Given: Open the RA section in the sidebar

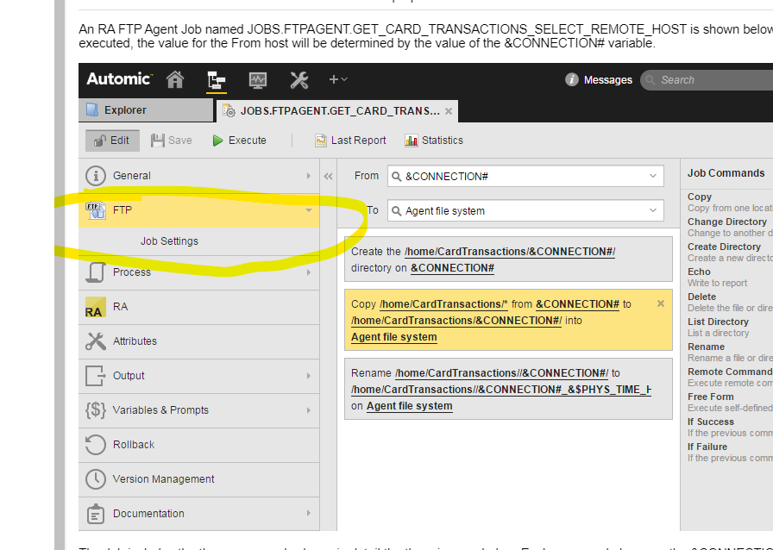Looking at the screenshot, I should pyautogui.click(x=120, y=306).
